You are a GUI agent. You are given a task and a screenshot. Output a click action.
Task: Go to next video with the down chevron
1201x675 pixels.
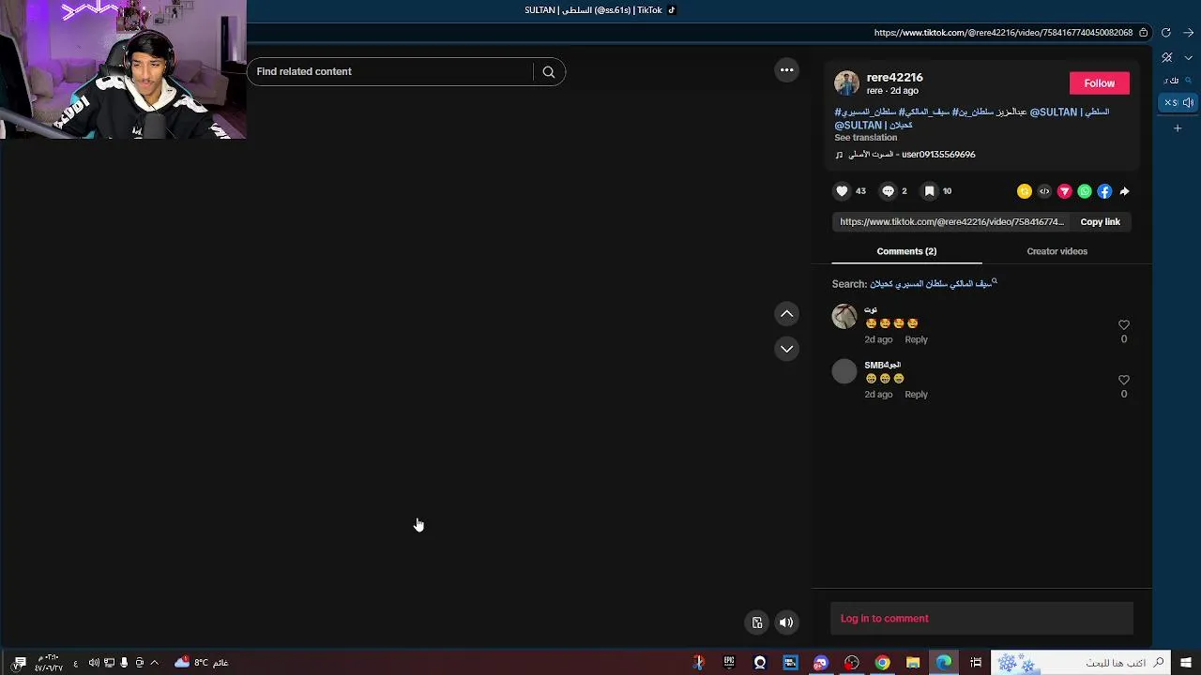pyautogui.click(x=787, y=349)
